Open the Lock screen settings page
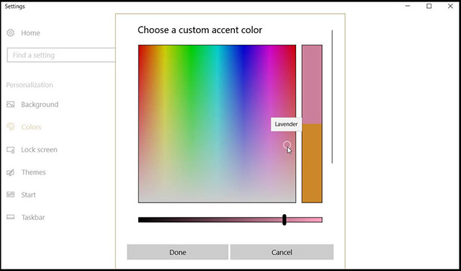 coord(39,150)
